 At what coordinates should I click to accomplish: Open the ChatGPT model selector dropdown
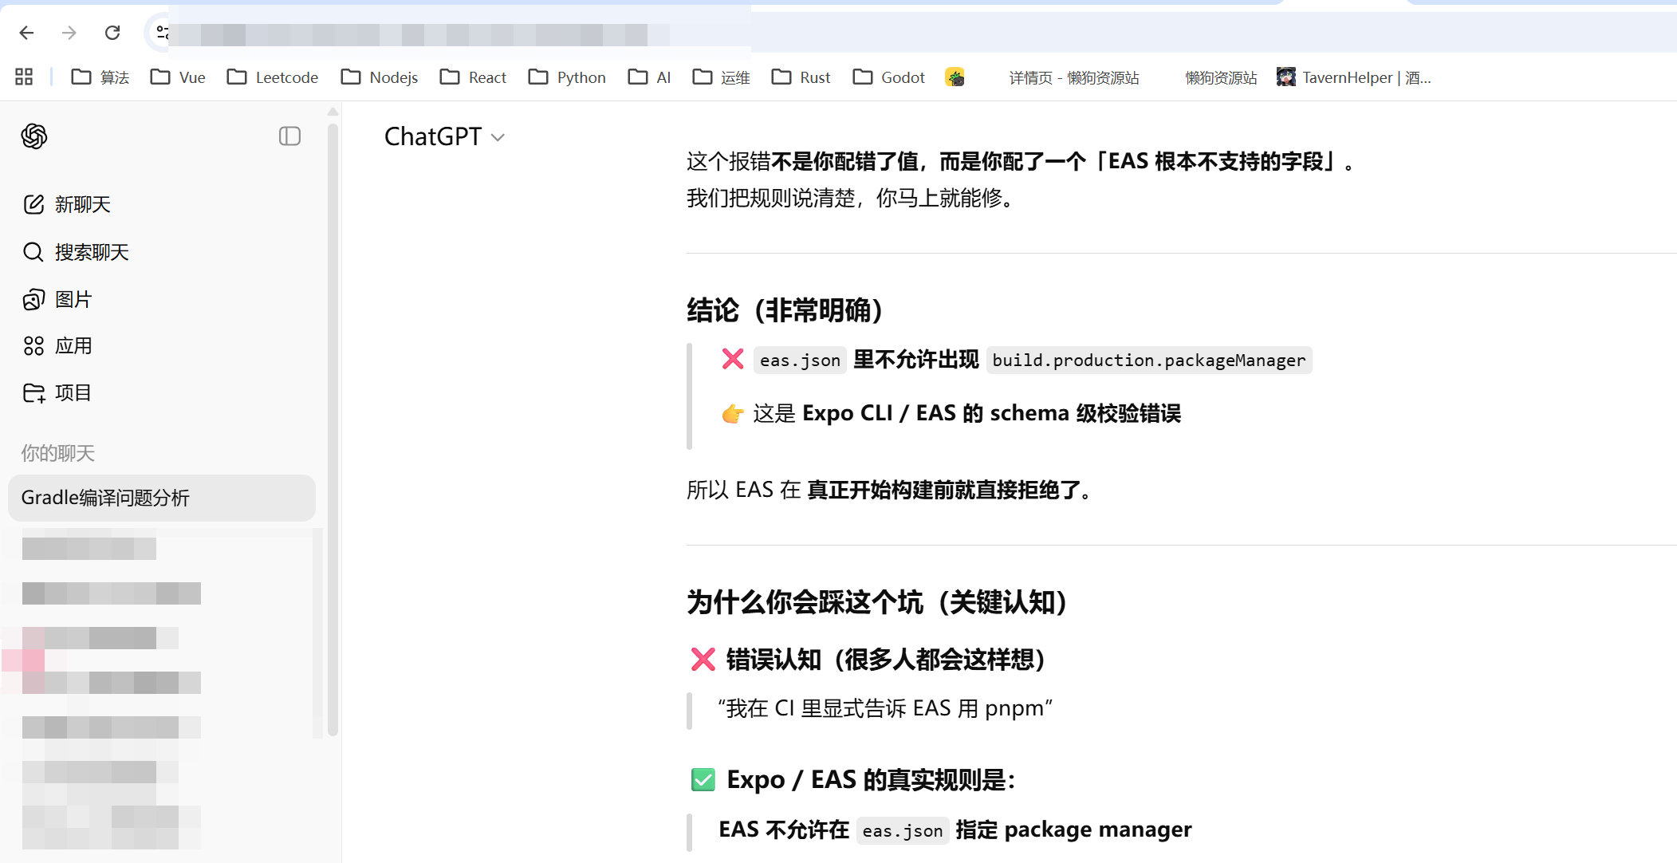(444, 137)
